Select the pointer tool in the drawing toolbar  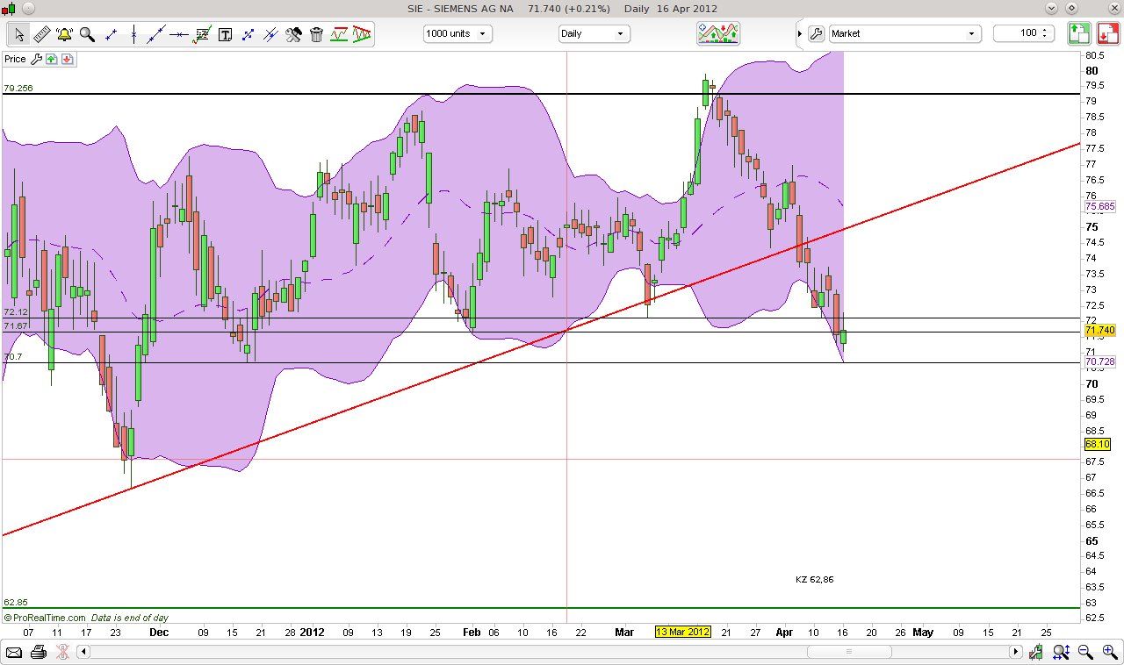point(18,35)
